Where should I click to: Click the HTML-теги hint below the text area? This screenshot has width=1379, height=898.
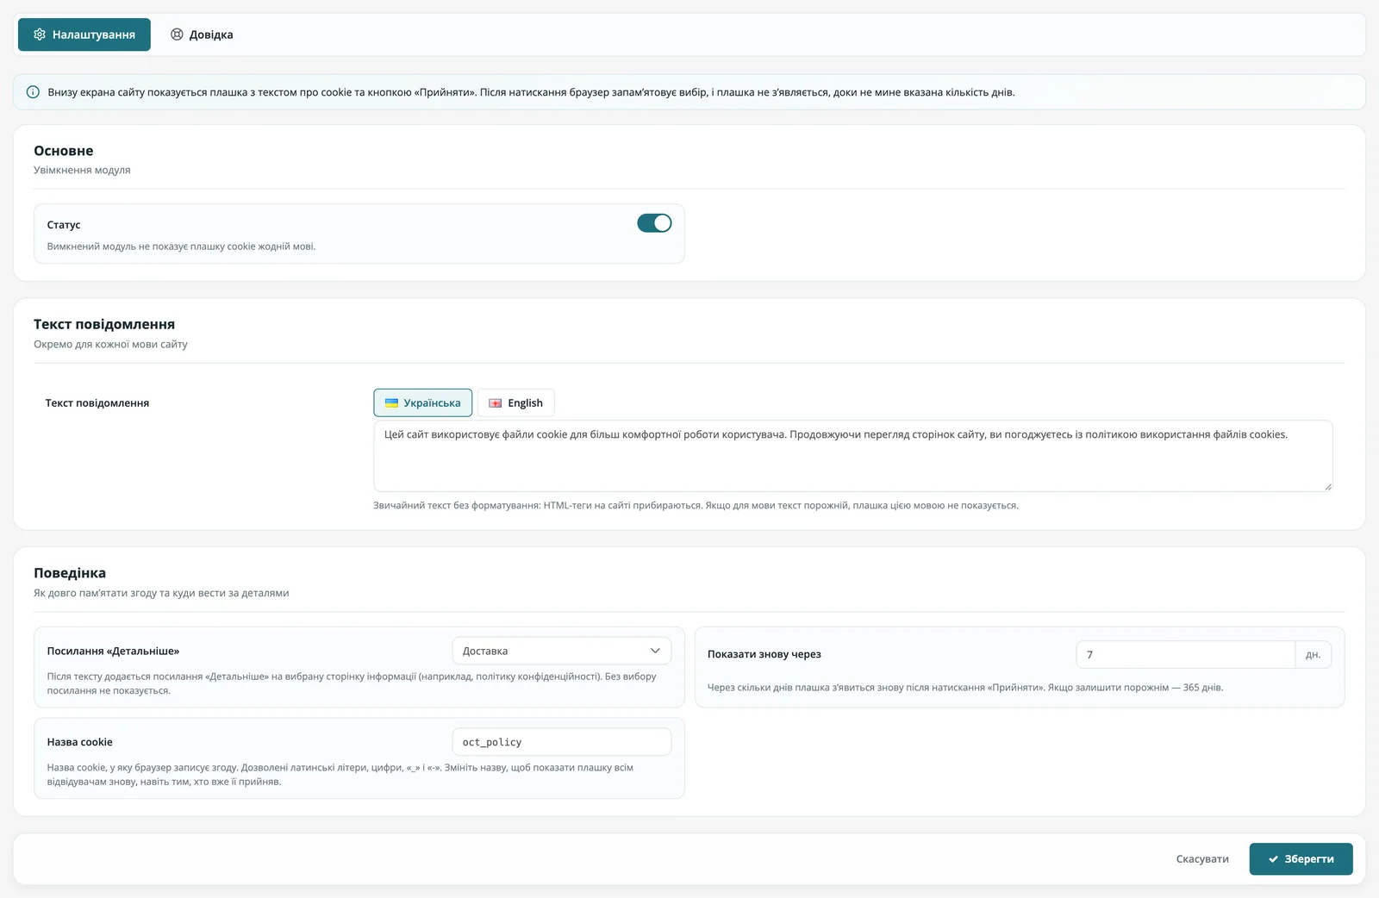[x=696, y=505]
